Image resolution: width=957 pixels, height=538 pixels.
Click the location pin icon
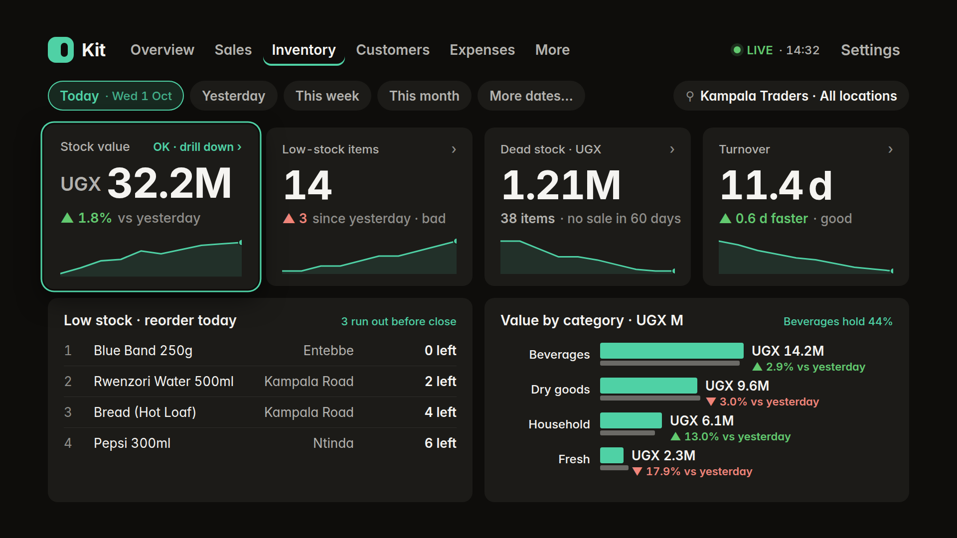coord(690,96)
